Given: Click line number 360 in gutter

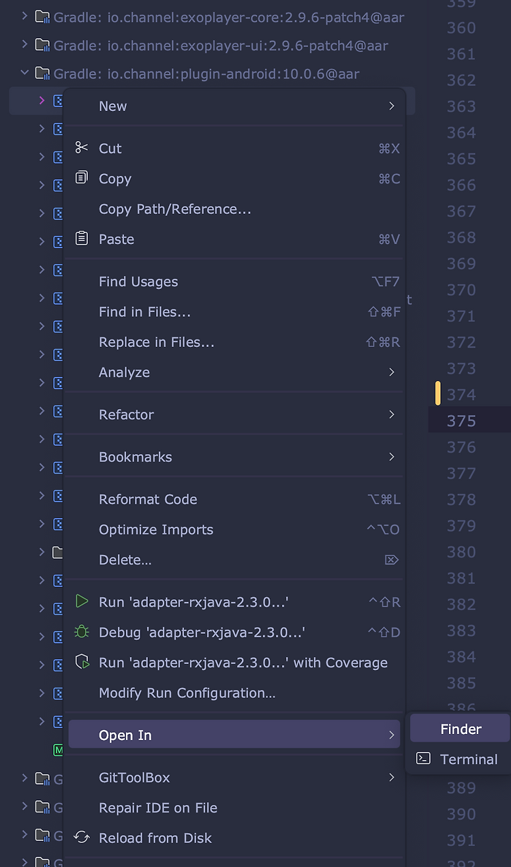Looking at the screenshot, I should (x=461, y=28).
